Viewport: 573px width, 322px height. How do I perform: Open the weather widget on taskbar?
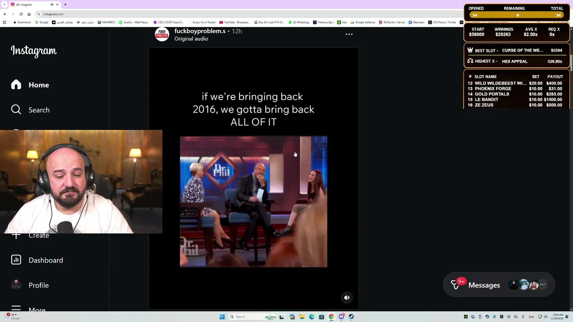(13, 317)
